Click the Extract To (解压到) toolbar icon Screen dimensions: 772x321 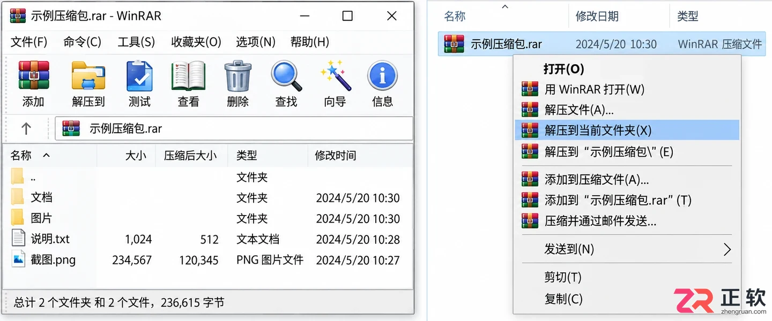pyautogui.click(x=88, y=75)
